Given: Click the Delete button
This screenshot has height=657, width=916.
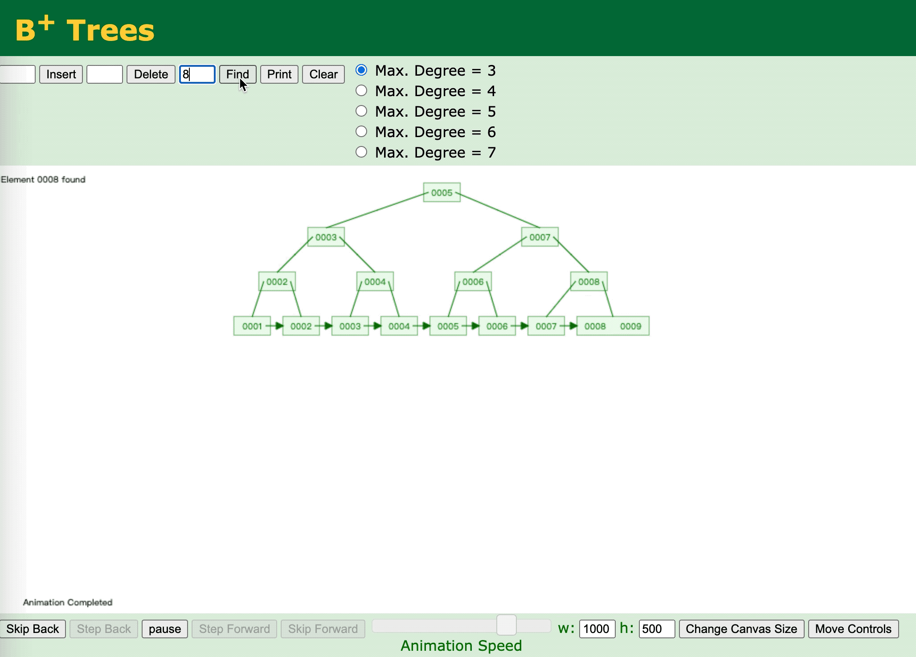Looking at the screenshot, I should [151, 74].
